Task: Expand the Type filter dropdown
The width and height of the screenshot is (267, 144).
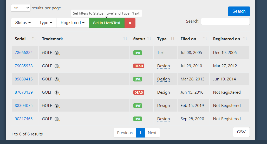Action: coord(45,23)
